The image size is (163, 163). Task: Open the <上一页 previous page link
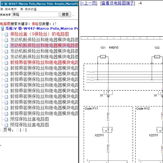tap(89, 3)
